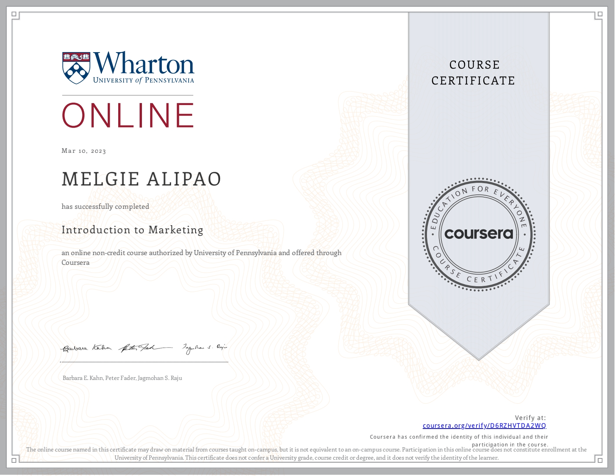The image size is (616, 476).
Task: Select the printed instructor names line
Action: click(122, 378)
